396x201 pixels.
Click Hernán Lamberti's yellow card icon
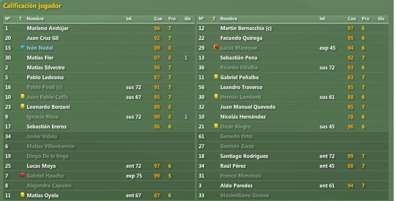[x=216, y=96]
